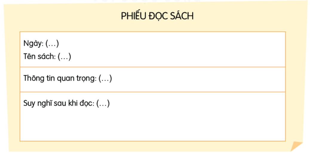Select the "Tên sách:" label

click(x=39, y=57)
